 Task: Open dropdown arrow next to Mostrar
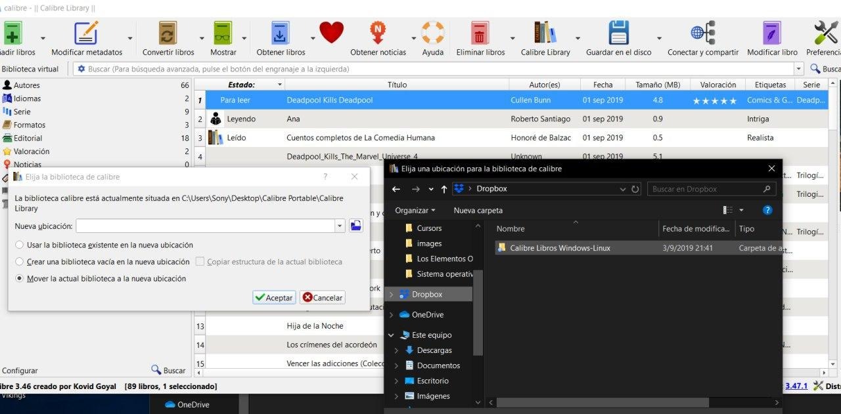point(244,38)
